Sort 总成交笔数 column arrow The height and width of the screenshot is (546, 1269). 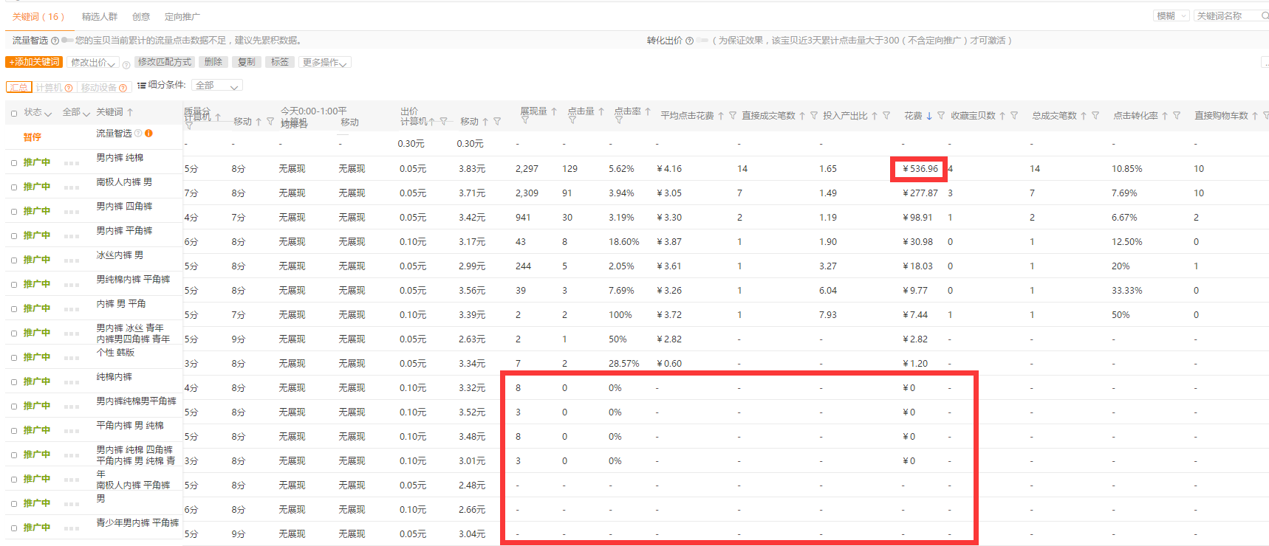click(1084, 116)
